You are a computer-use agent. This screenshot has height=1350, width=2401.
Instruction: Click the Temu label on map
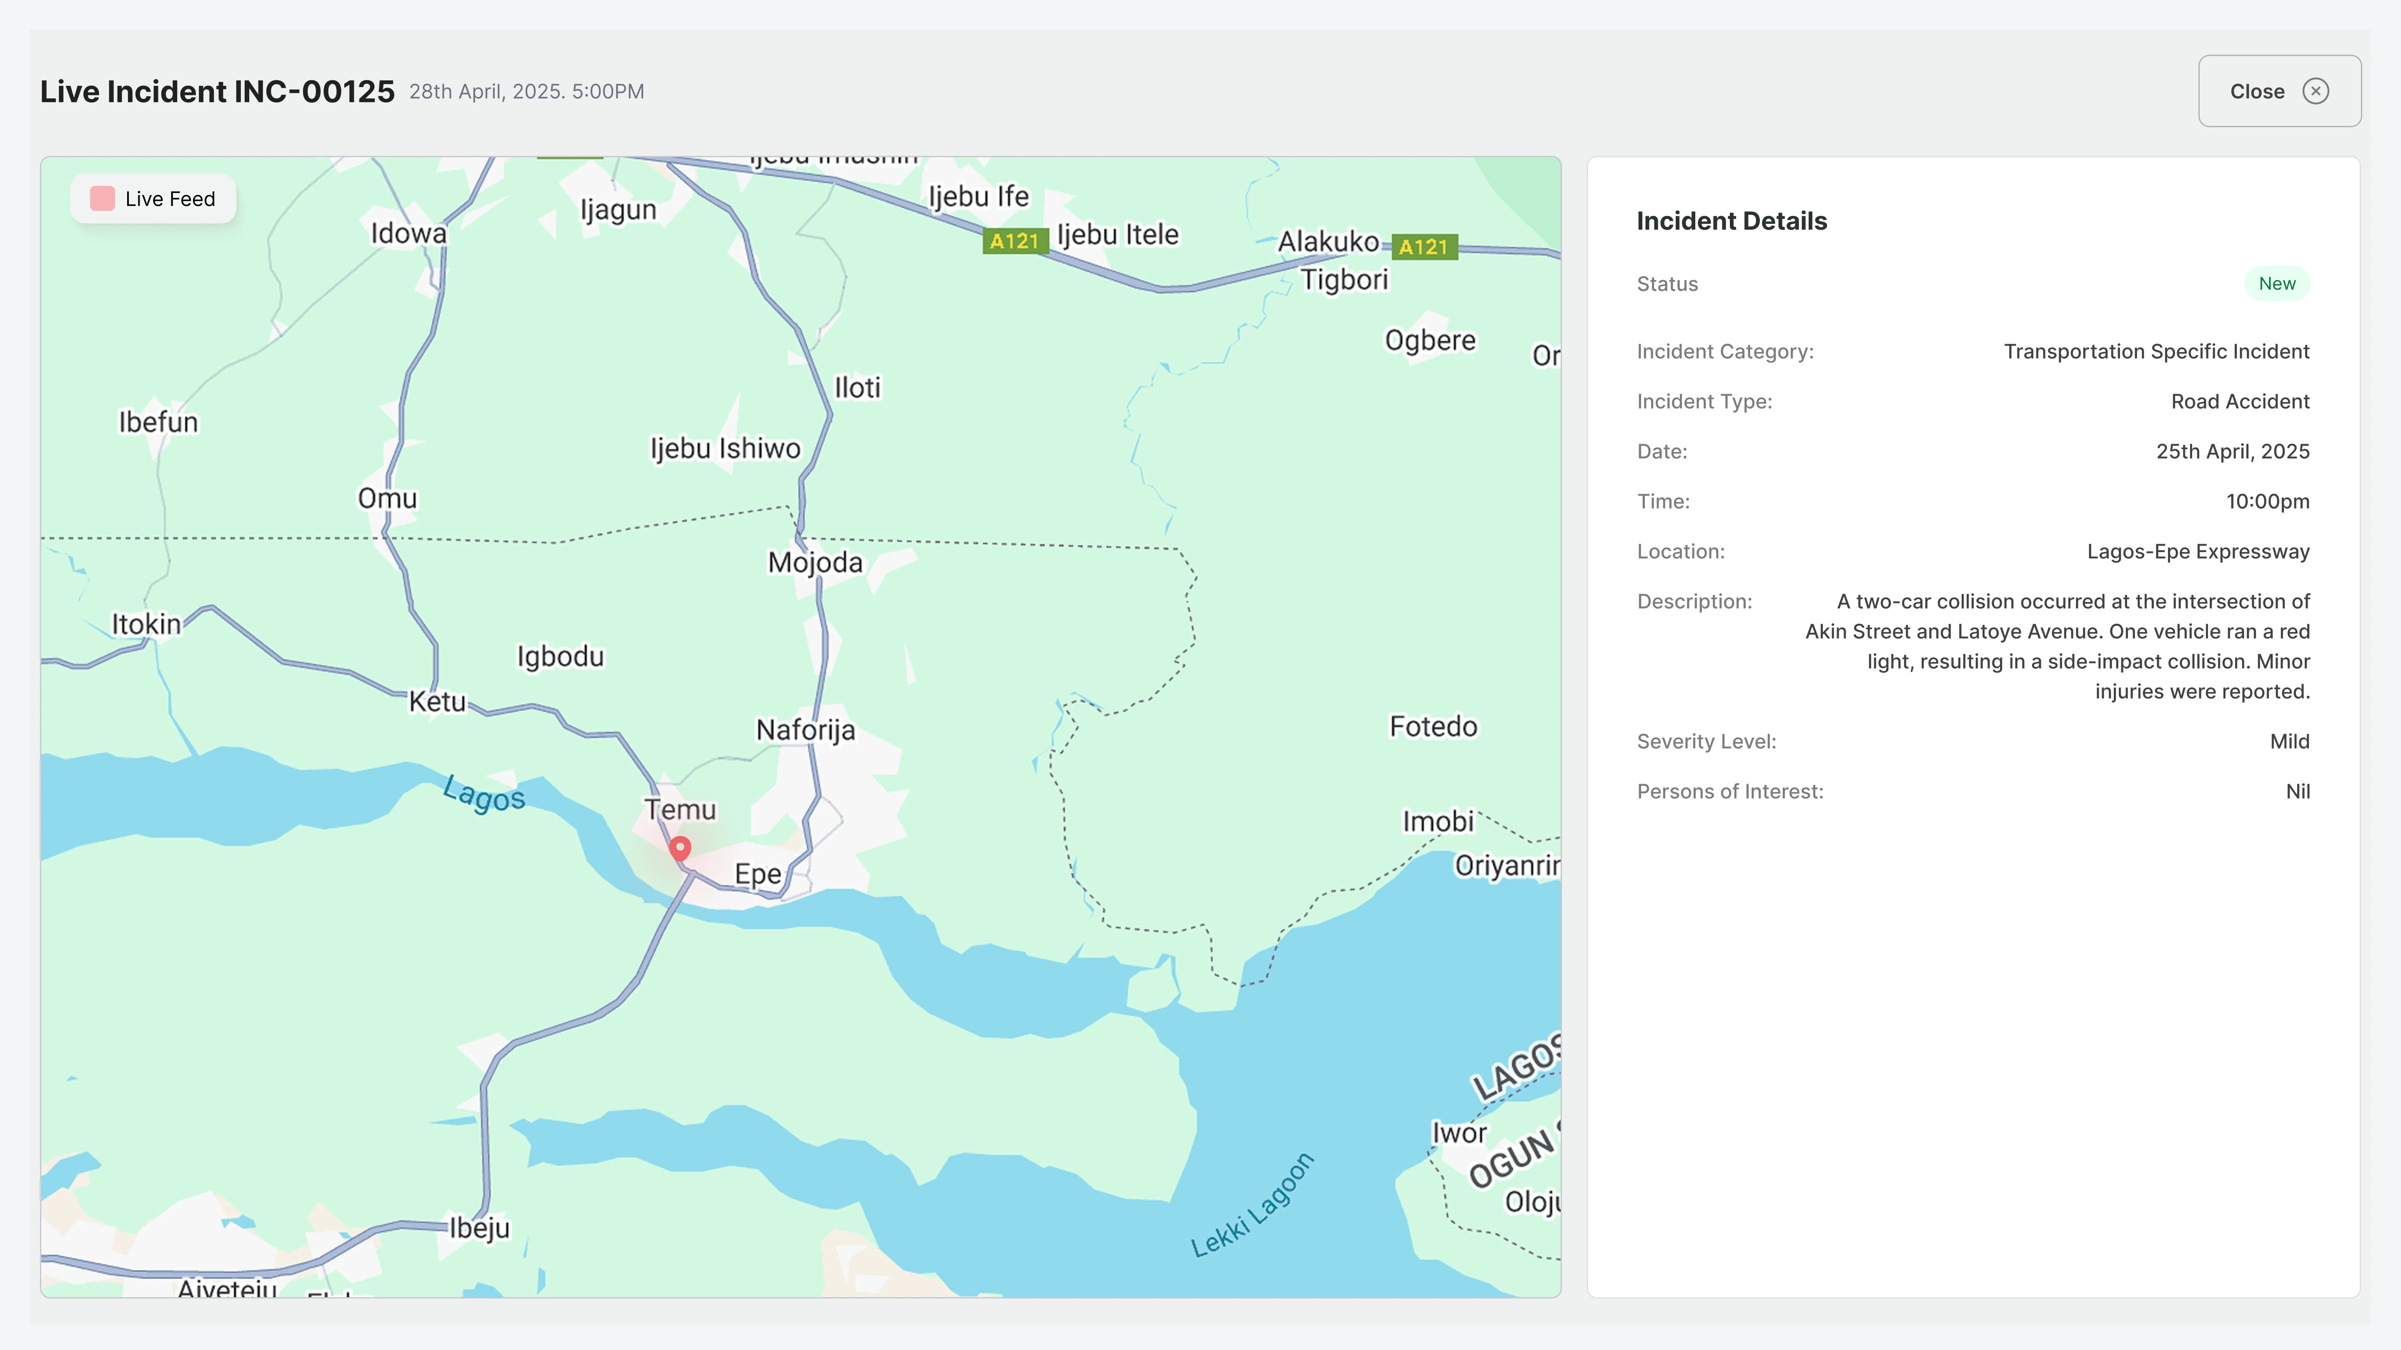pos(680,810)
